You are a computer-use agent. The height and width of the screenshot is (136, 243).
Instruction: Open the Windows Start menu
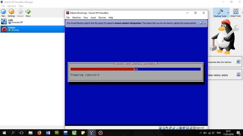4,133
